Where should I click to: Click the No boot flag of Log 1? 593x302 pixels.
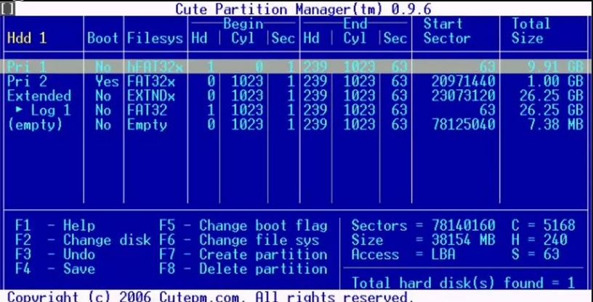pos(103,110)
